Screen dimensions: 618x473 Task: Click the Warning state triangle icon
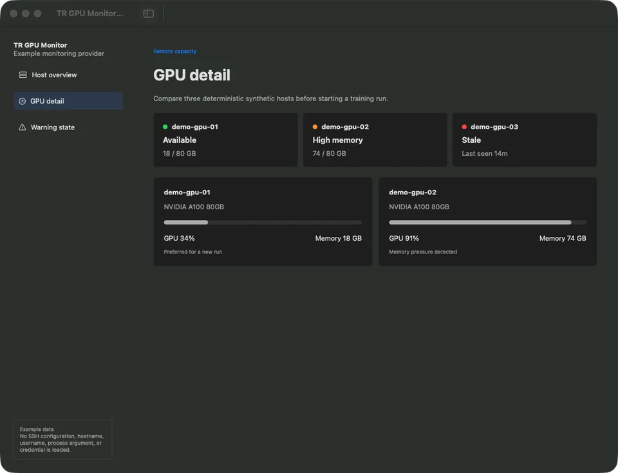click(x=23, y=127)
